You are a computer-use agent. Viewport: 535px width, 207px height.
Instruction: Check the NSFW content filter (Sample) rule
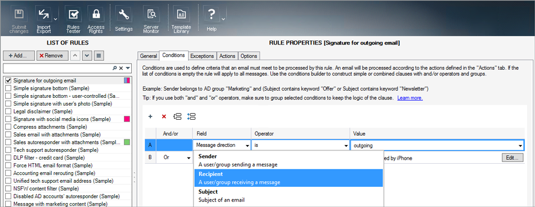click(8, 188)
